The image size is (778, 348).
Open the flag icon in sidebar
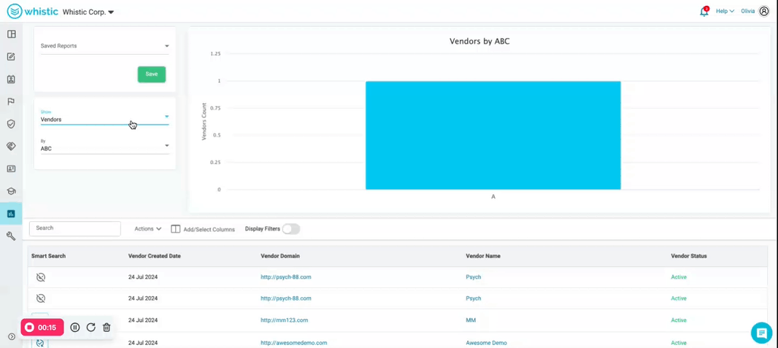click(x=11, y=101)
